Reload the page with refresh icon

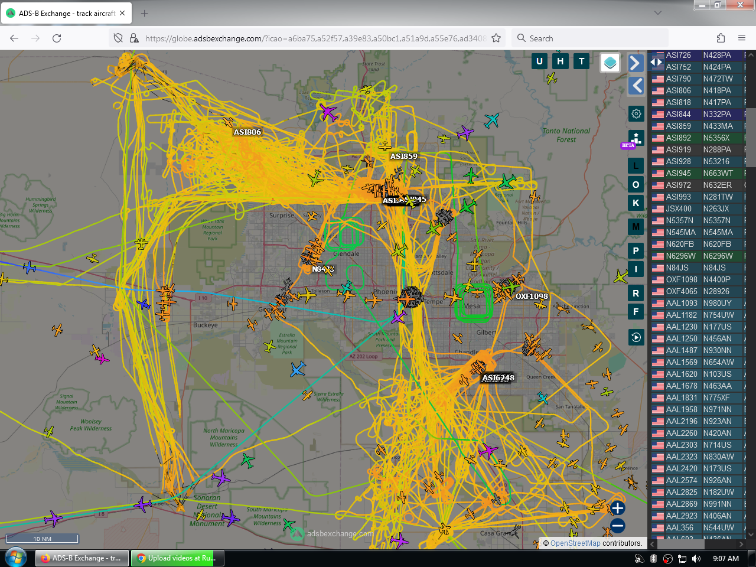coord(57,38)
